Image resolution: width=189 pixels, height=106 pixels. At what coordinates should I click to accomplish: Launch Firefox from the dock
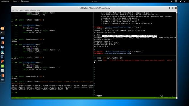click(2, 29)
